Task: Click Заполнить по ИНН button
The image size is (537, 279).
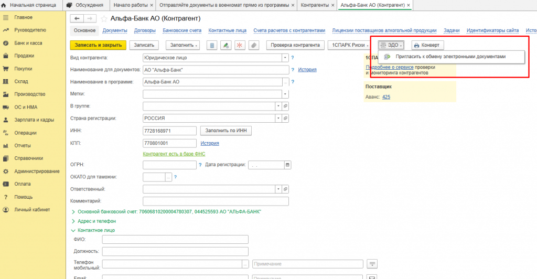Action: point(226,131)
